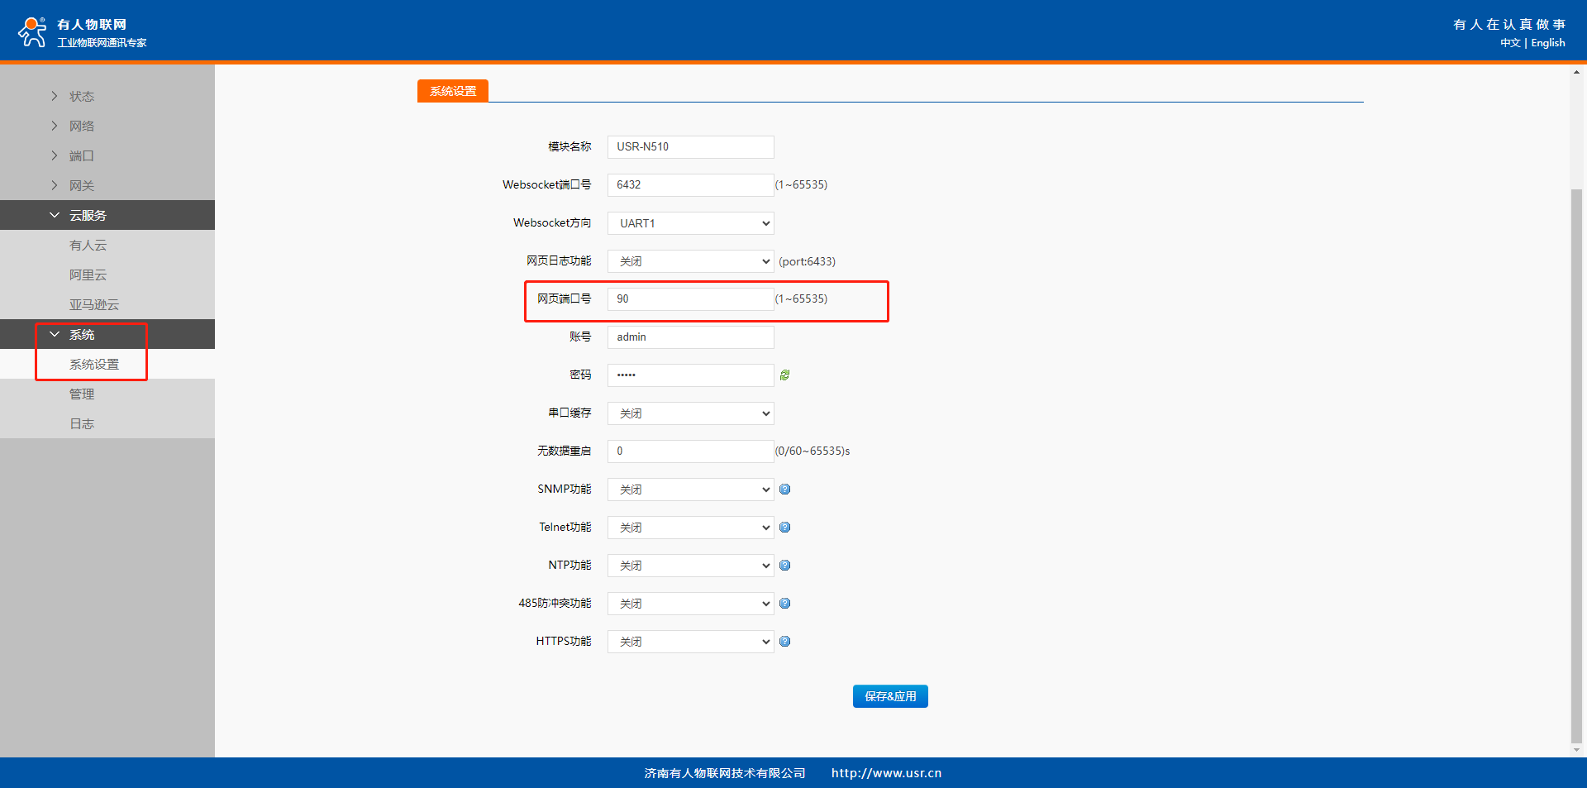The width and height of the screenshot is (1587, 788).
Task: Open the 网页日志功能 dropdown
Action: pyautogui.click(x=690, y=261)
